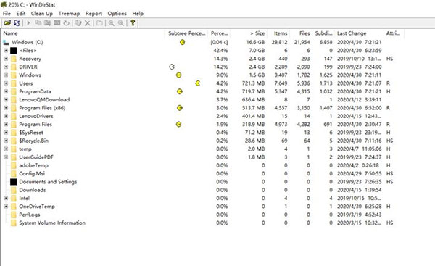Image resolution: width=435 pixels, height=266 pixels.
Task: Click the Zoom In magnifier icon
Action: point(111,23)
